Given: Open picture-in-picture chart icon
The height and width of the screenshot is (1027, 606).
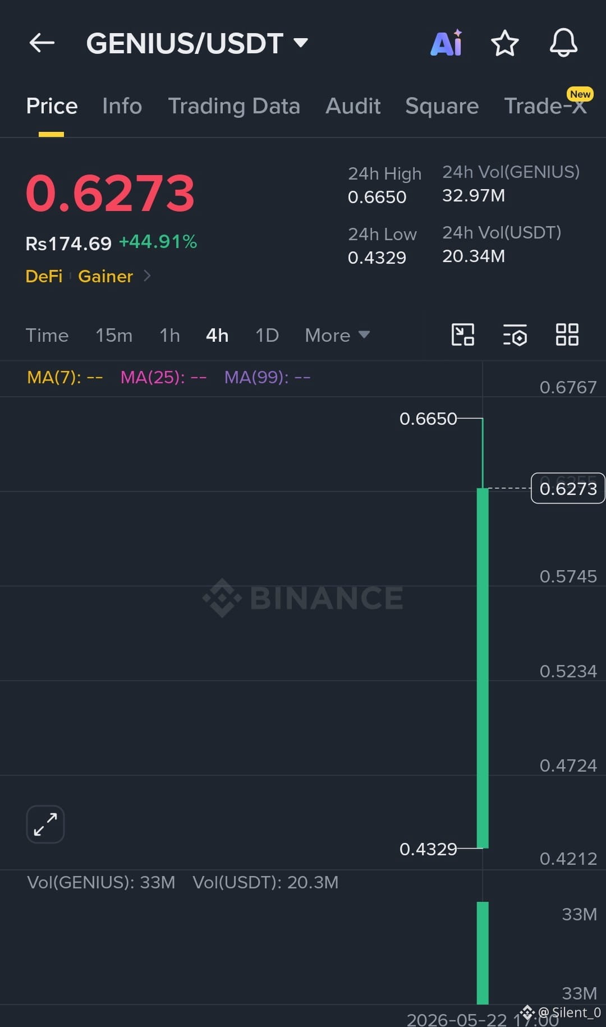Looking at the screenshot, I should (x=463, y=334).
